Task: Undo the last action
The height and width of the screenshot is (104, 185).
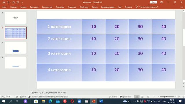Action: tap(8, 2)
